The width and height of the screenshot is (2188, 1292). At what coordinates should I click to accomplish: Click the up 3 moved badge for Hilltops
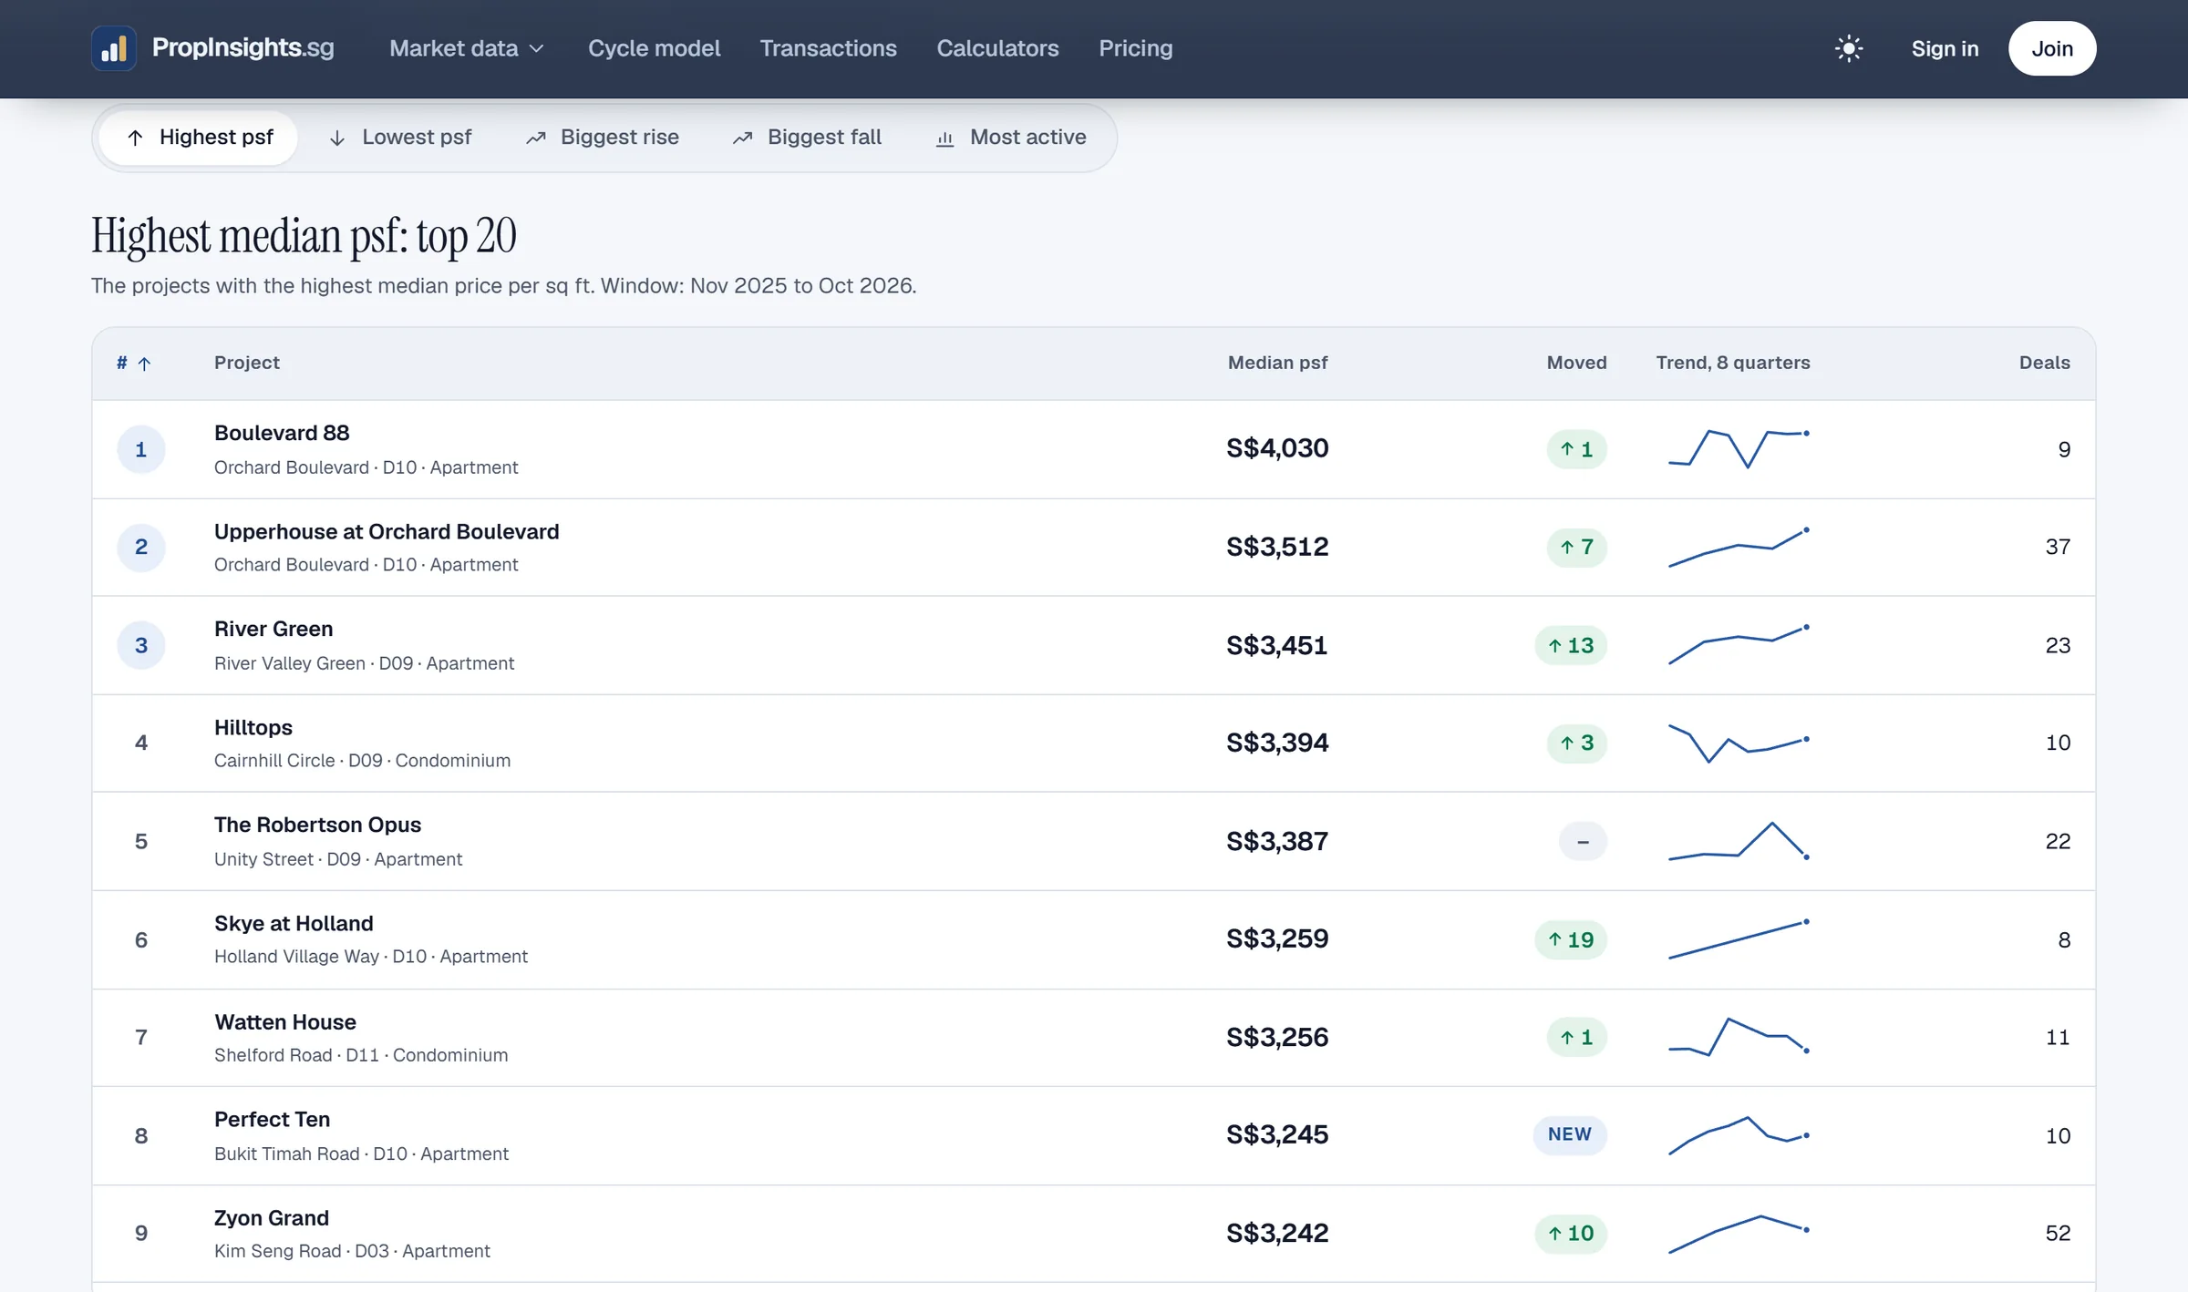click(x=1576, y=743)
